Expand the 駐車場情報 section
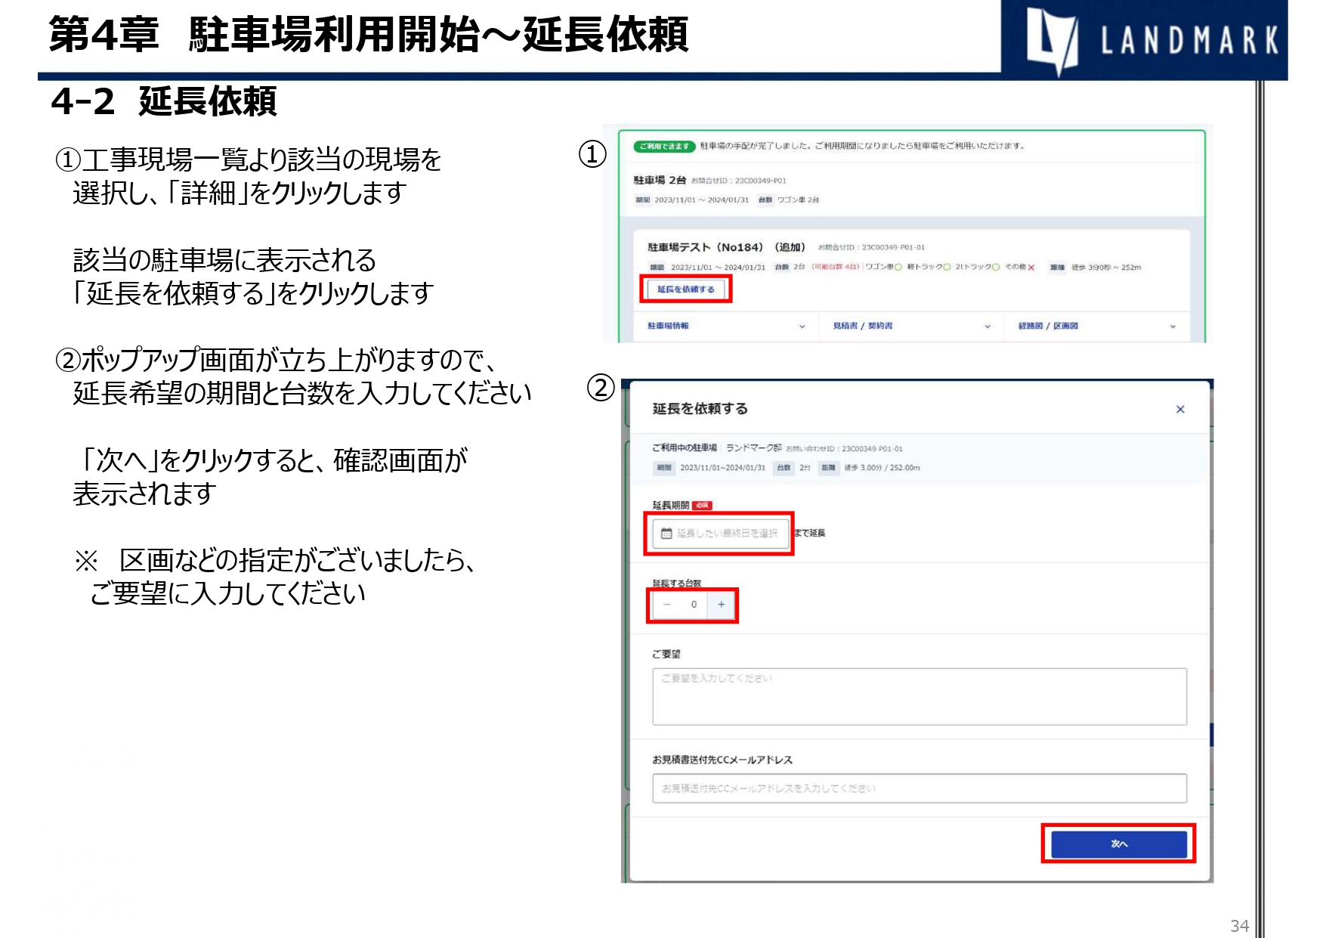Image resolution: width=1326 pixels, height=938 pixels. tap(726, 326)
